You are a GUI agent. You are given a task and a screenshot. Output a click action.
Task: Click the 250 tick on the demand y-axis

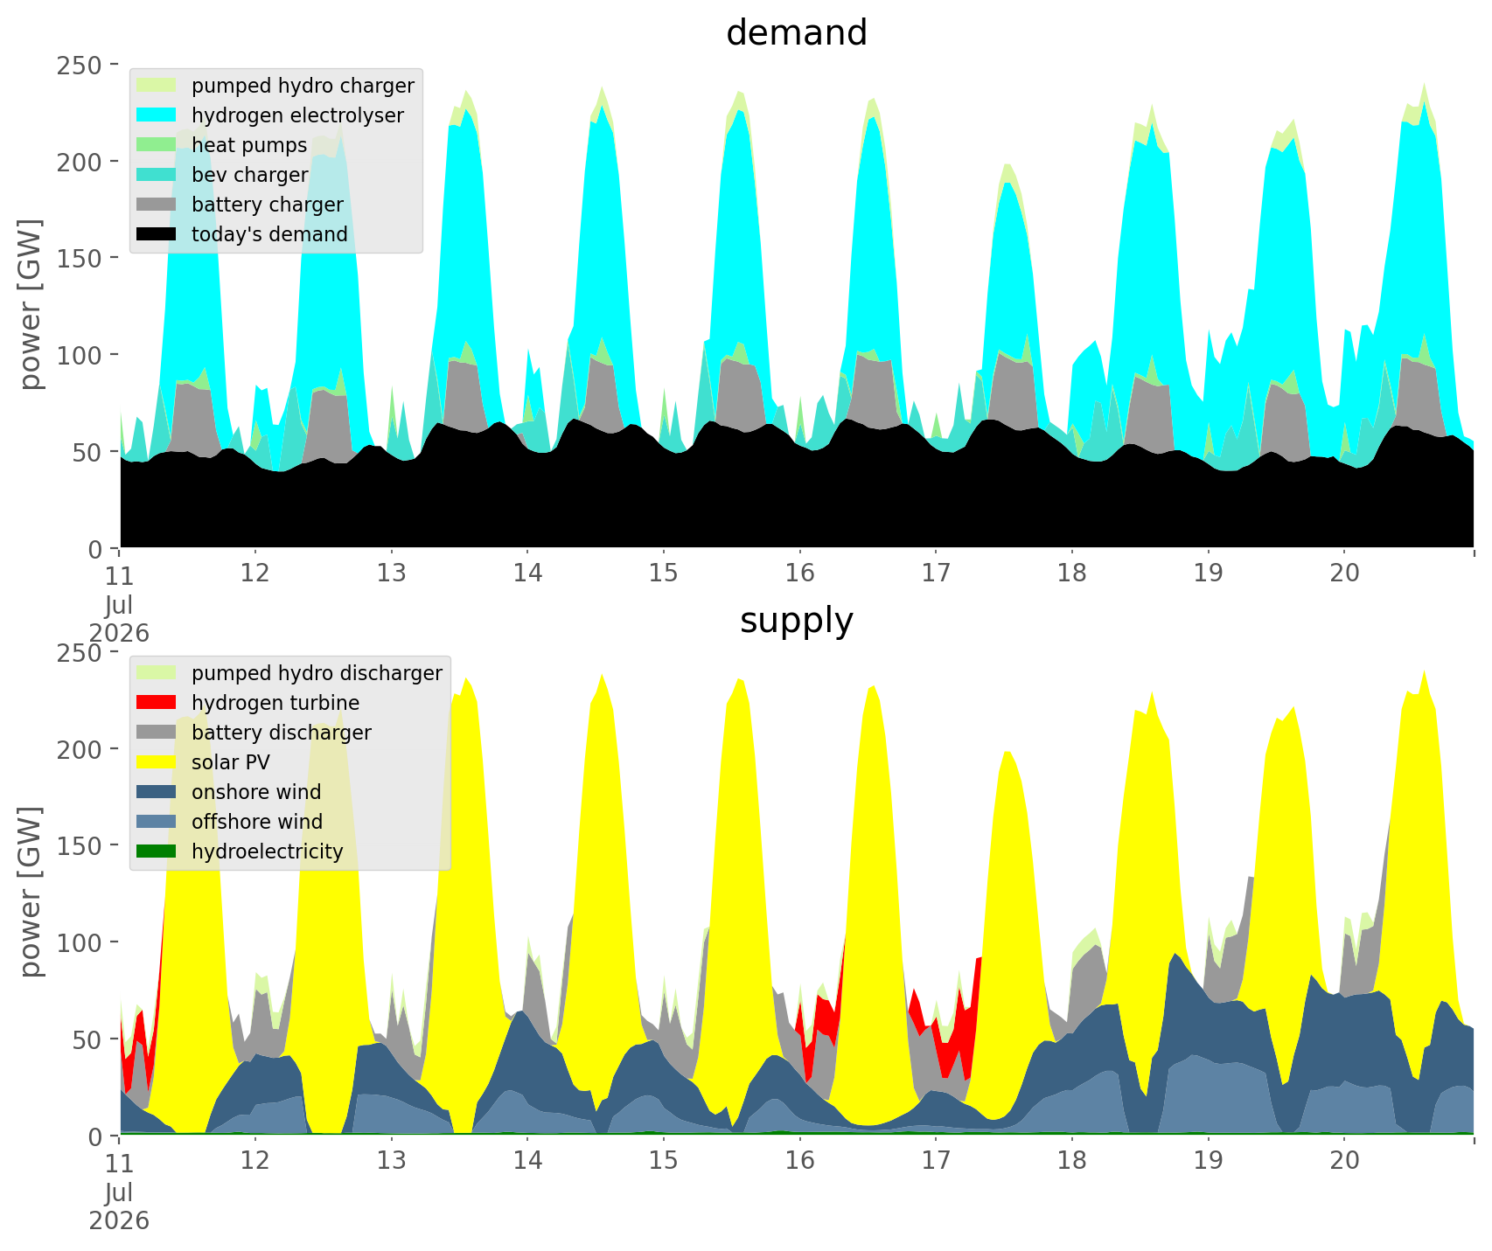coord(80,66)
